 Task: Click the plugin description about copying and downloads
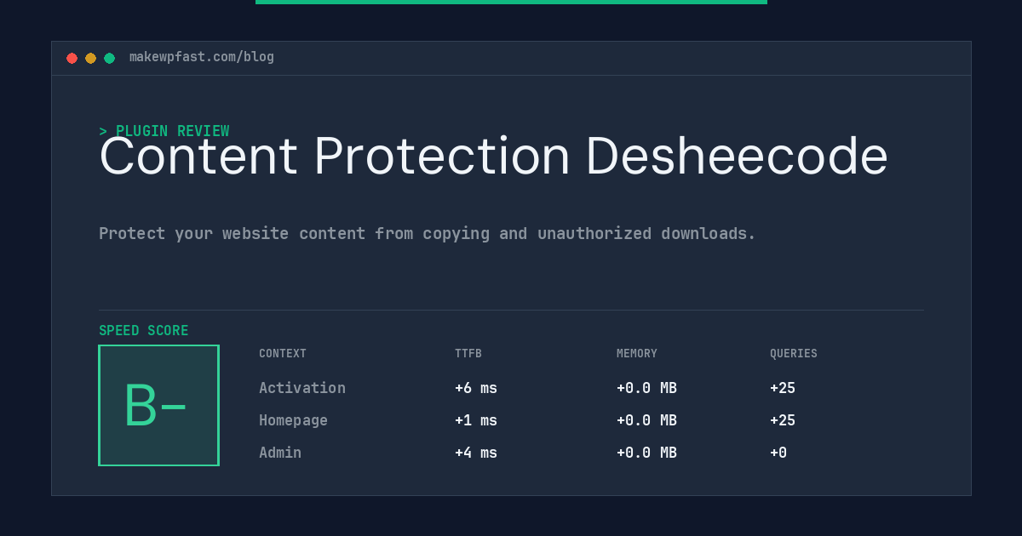(x=428, y=234)
